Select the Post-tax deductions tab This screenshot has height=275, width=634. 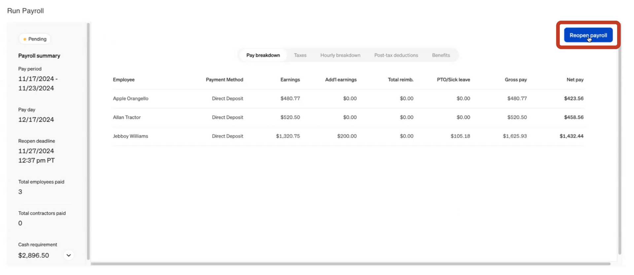pos(396,55)
